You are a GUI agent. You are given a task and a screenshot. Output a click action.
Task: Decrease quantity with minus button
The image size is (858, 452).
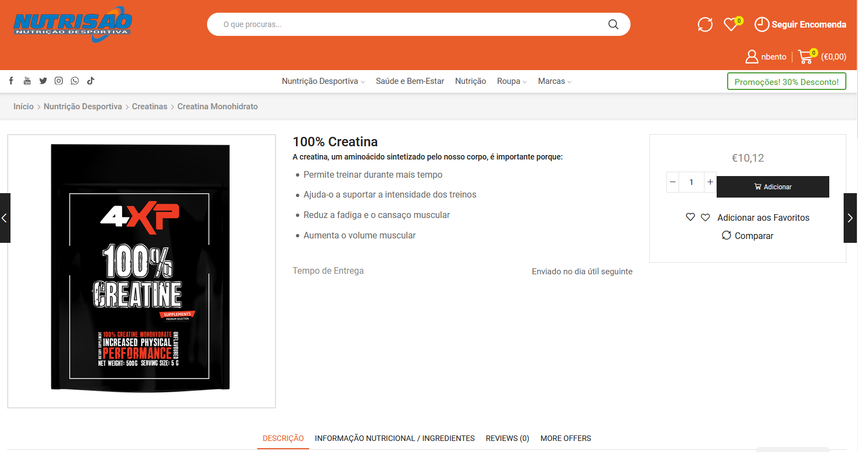tap(672, 182)
